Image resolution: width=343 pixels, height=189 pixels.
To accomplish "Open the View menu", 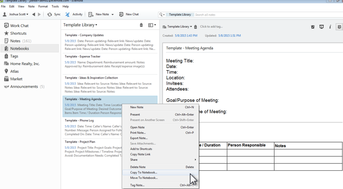I will (x=21, y=7).
